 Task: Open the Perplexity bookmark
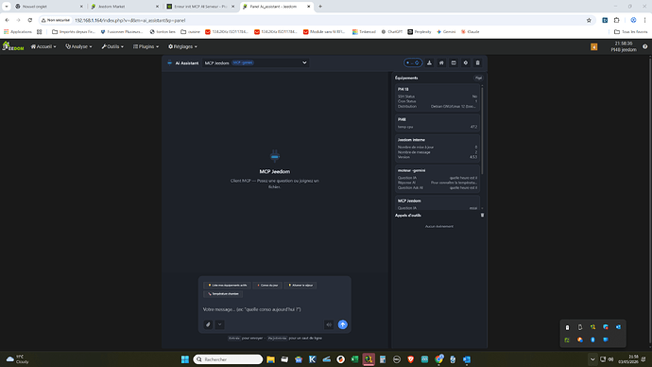(420, 31)
